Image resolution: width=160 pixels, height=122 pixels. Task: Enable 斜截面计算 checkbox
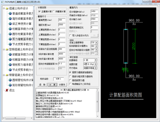click(53, 12)
